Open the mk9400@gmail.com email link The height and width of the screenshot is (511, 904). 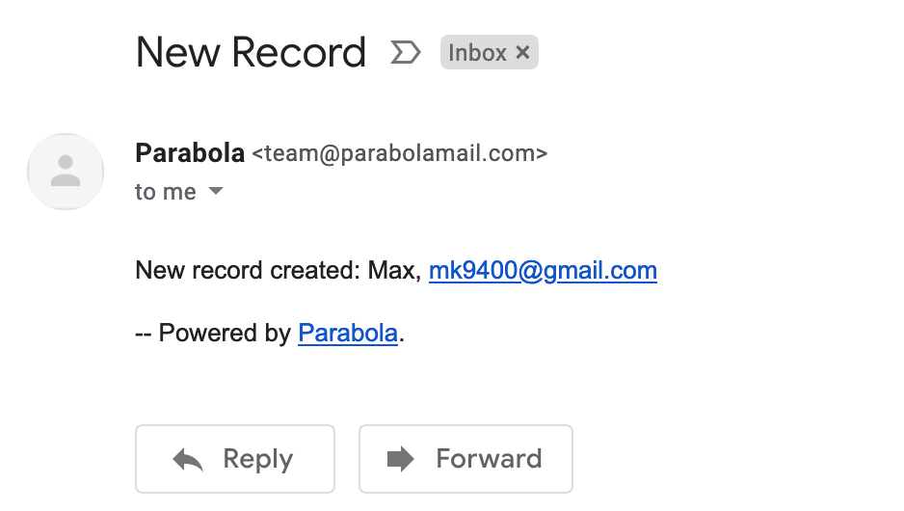(543, 271)
